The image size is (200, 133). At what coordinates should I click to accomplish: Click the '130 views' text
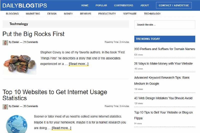pyautogui.click(x=138, y=89)
